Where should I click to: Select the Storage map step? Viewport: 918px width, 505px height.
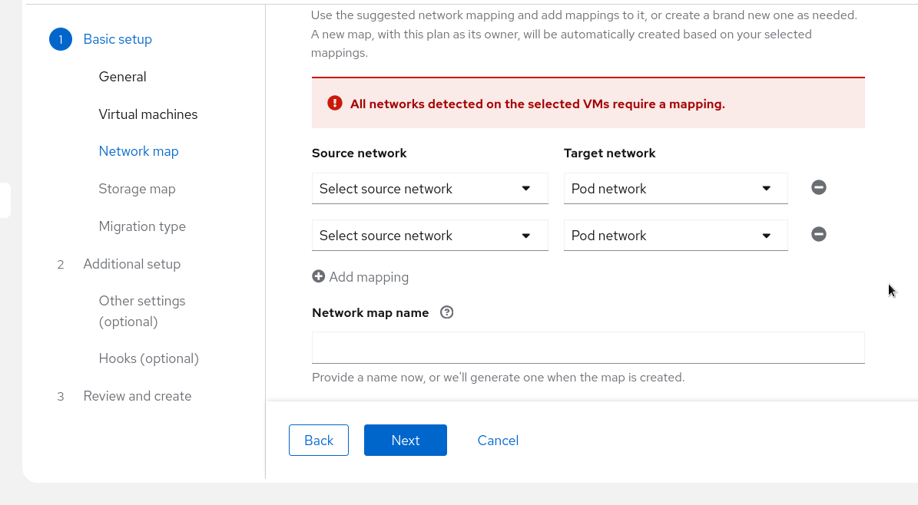137,189
